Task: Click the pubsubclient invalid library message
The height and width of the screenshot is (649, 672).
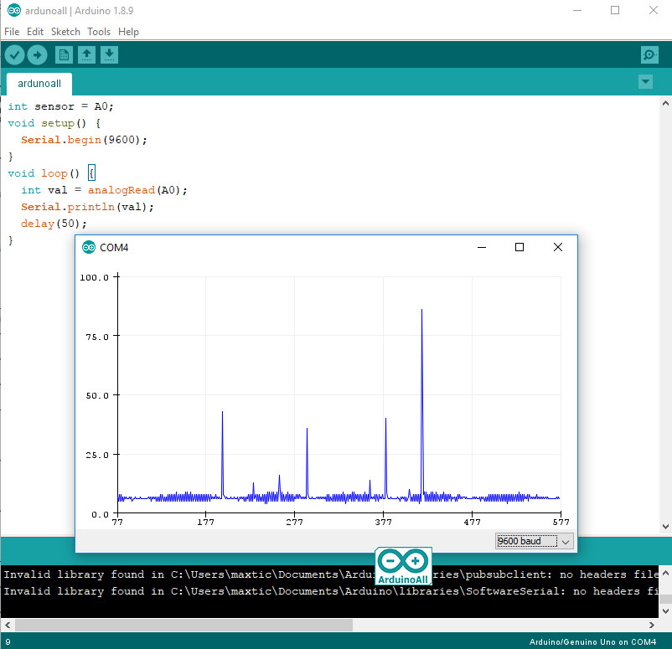Action: click(x=331, y=574)
